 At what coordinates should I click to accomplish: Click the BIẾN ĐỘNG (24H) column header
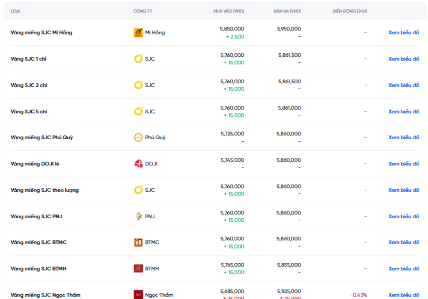(350, 11)
